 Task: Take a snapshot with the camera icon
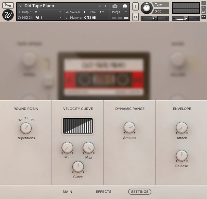pyautogui.click(x=115, y=6)
